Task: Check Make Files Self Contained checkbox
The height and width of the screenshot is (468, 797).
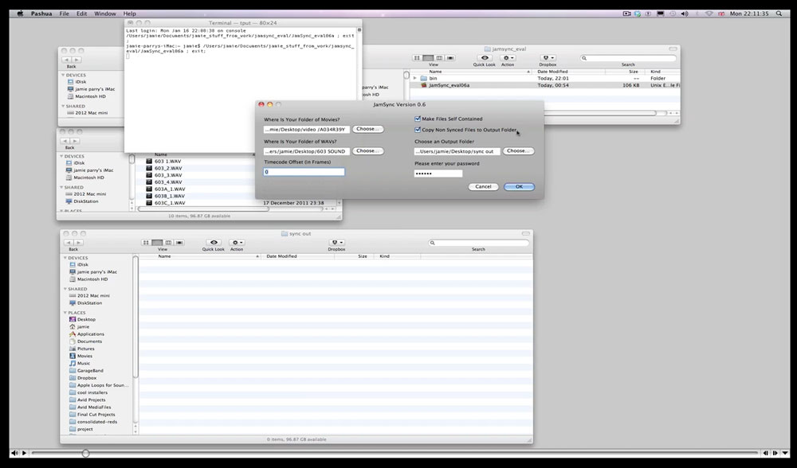Action: pyautogui.click(x=418, y=119)
